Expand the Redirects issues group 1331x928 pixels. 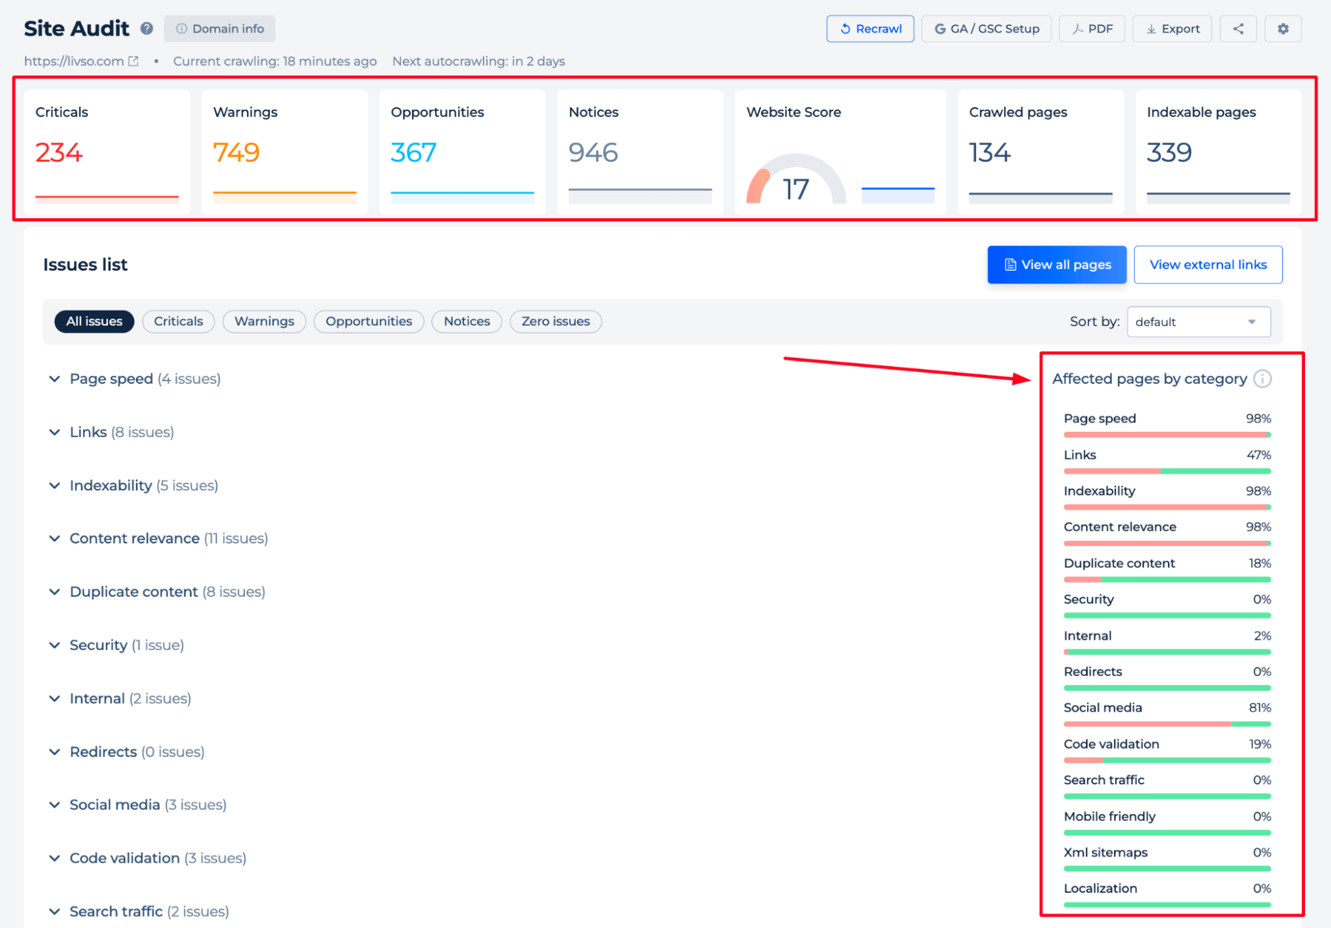coord(127,752)
